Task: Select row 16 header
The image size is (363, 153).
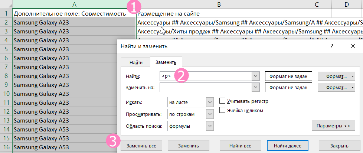Action: tap(6, 147)
